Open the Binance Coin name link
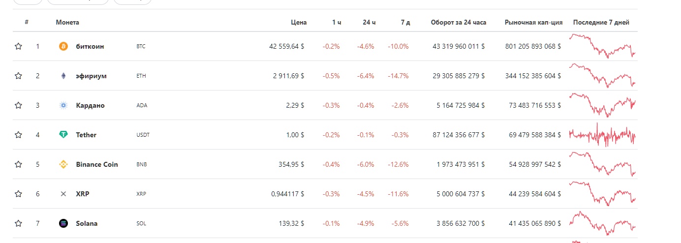This screenshot has height=243, width=681. pyautogui.click(x=97, y=164)
